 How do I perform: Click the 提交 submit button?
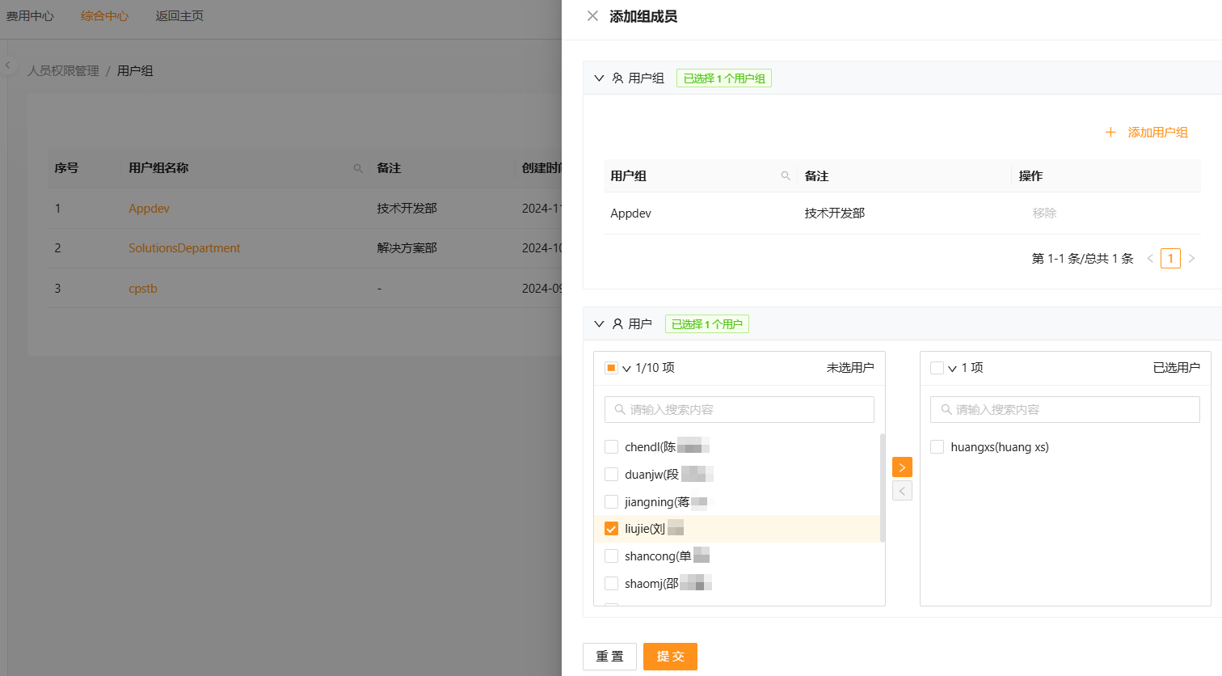[670, 657]
